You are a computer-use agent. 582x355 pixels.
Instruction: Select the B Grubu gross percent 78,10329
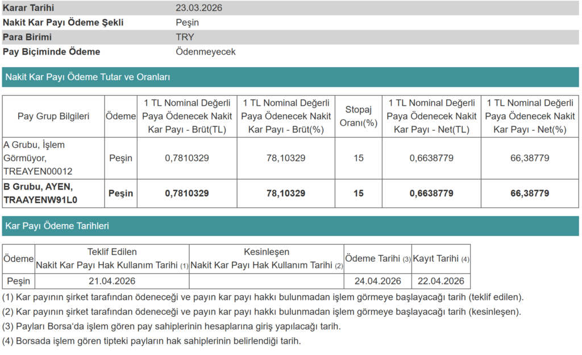click(x=286, y=193)
